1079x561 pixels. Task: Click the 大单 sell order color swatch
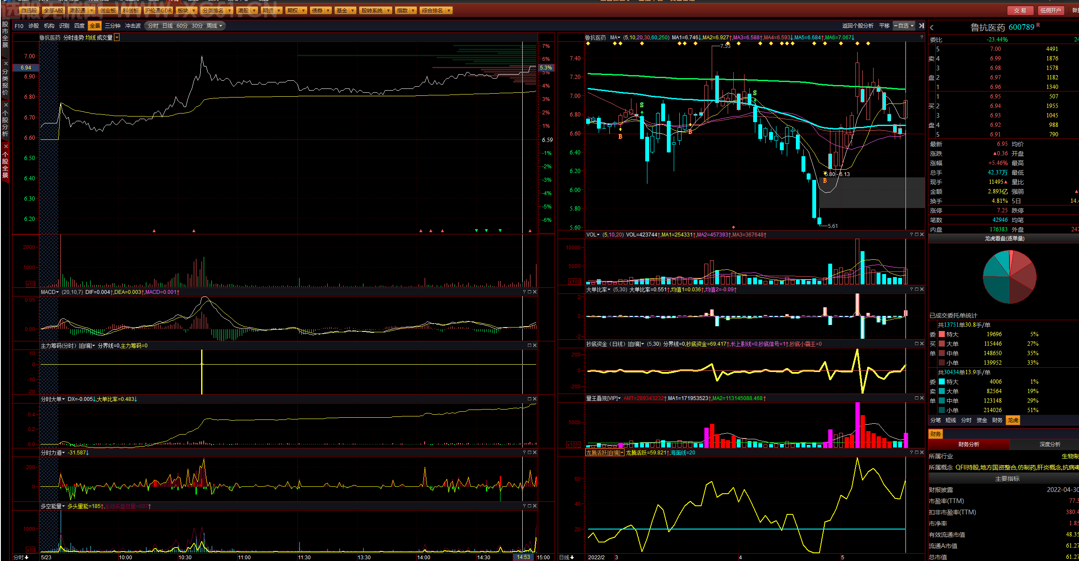pos(942,391)
